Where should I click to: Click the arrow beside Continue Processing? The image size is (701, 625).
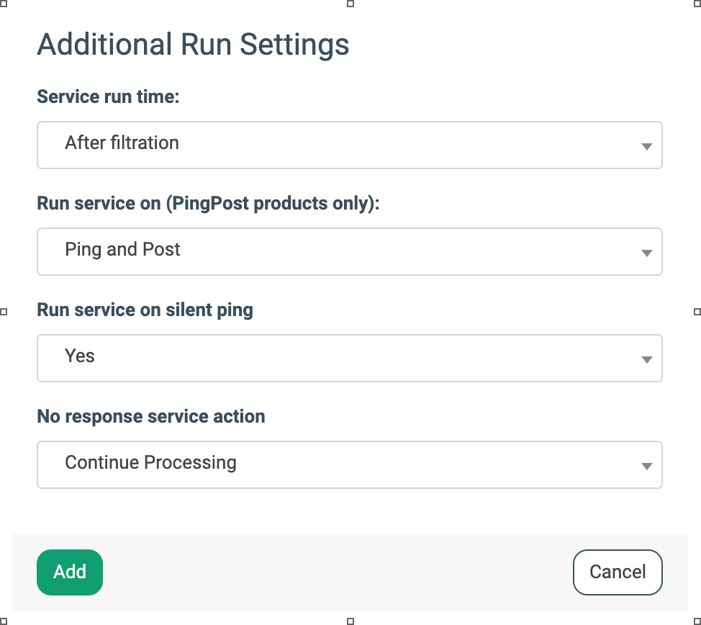(646, 467)
